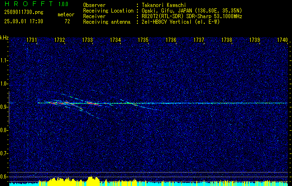This screenshot has height=186, width=292.
Task: Click the Observer label
Action: tap(94, 5)
